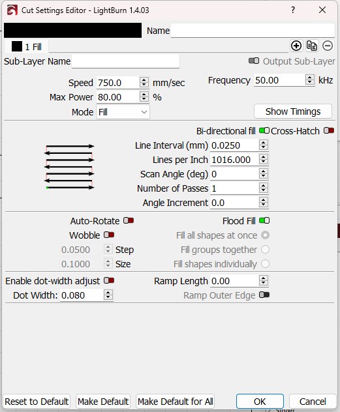Click the LightBurn logo in title bar
The image size is (340, 412).
coord(12,10)
